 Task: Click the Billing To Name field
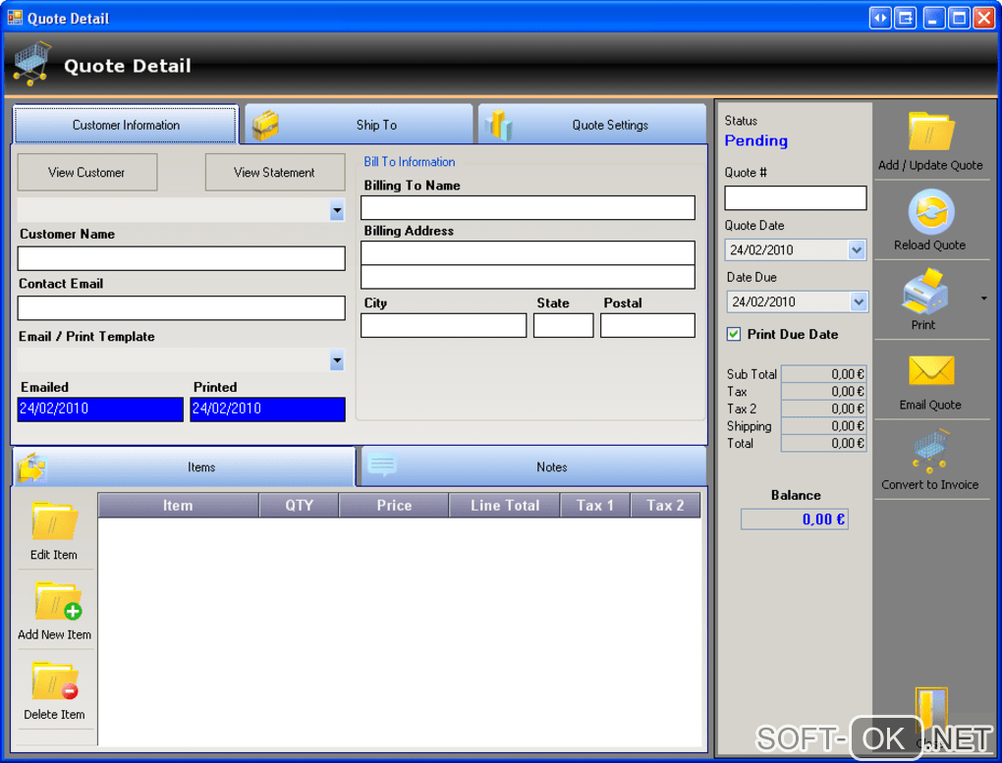pos(528,207)
